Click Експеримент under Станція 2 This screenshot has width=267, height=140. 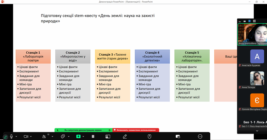tap(69, 71)
